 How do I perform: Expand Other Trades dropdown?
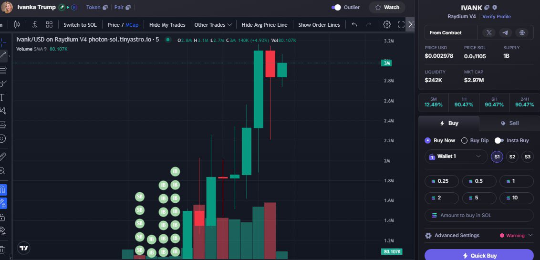213,25
